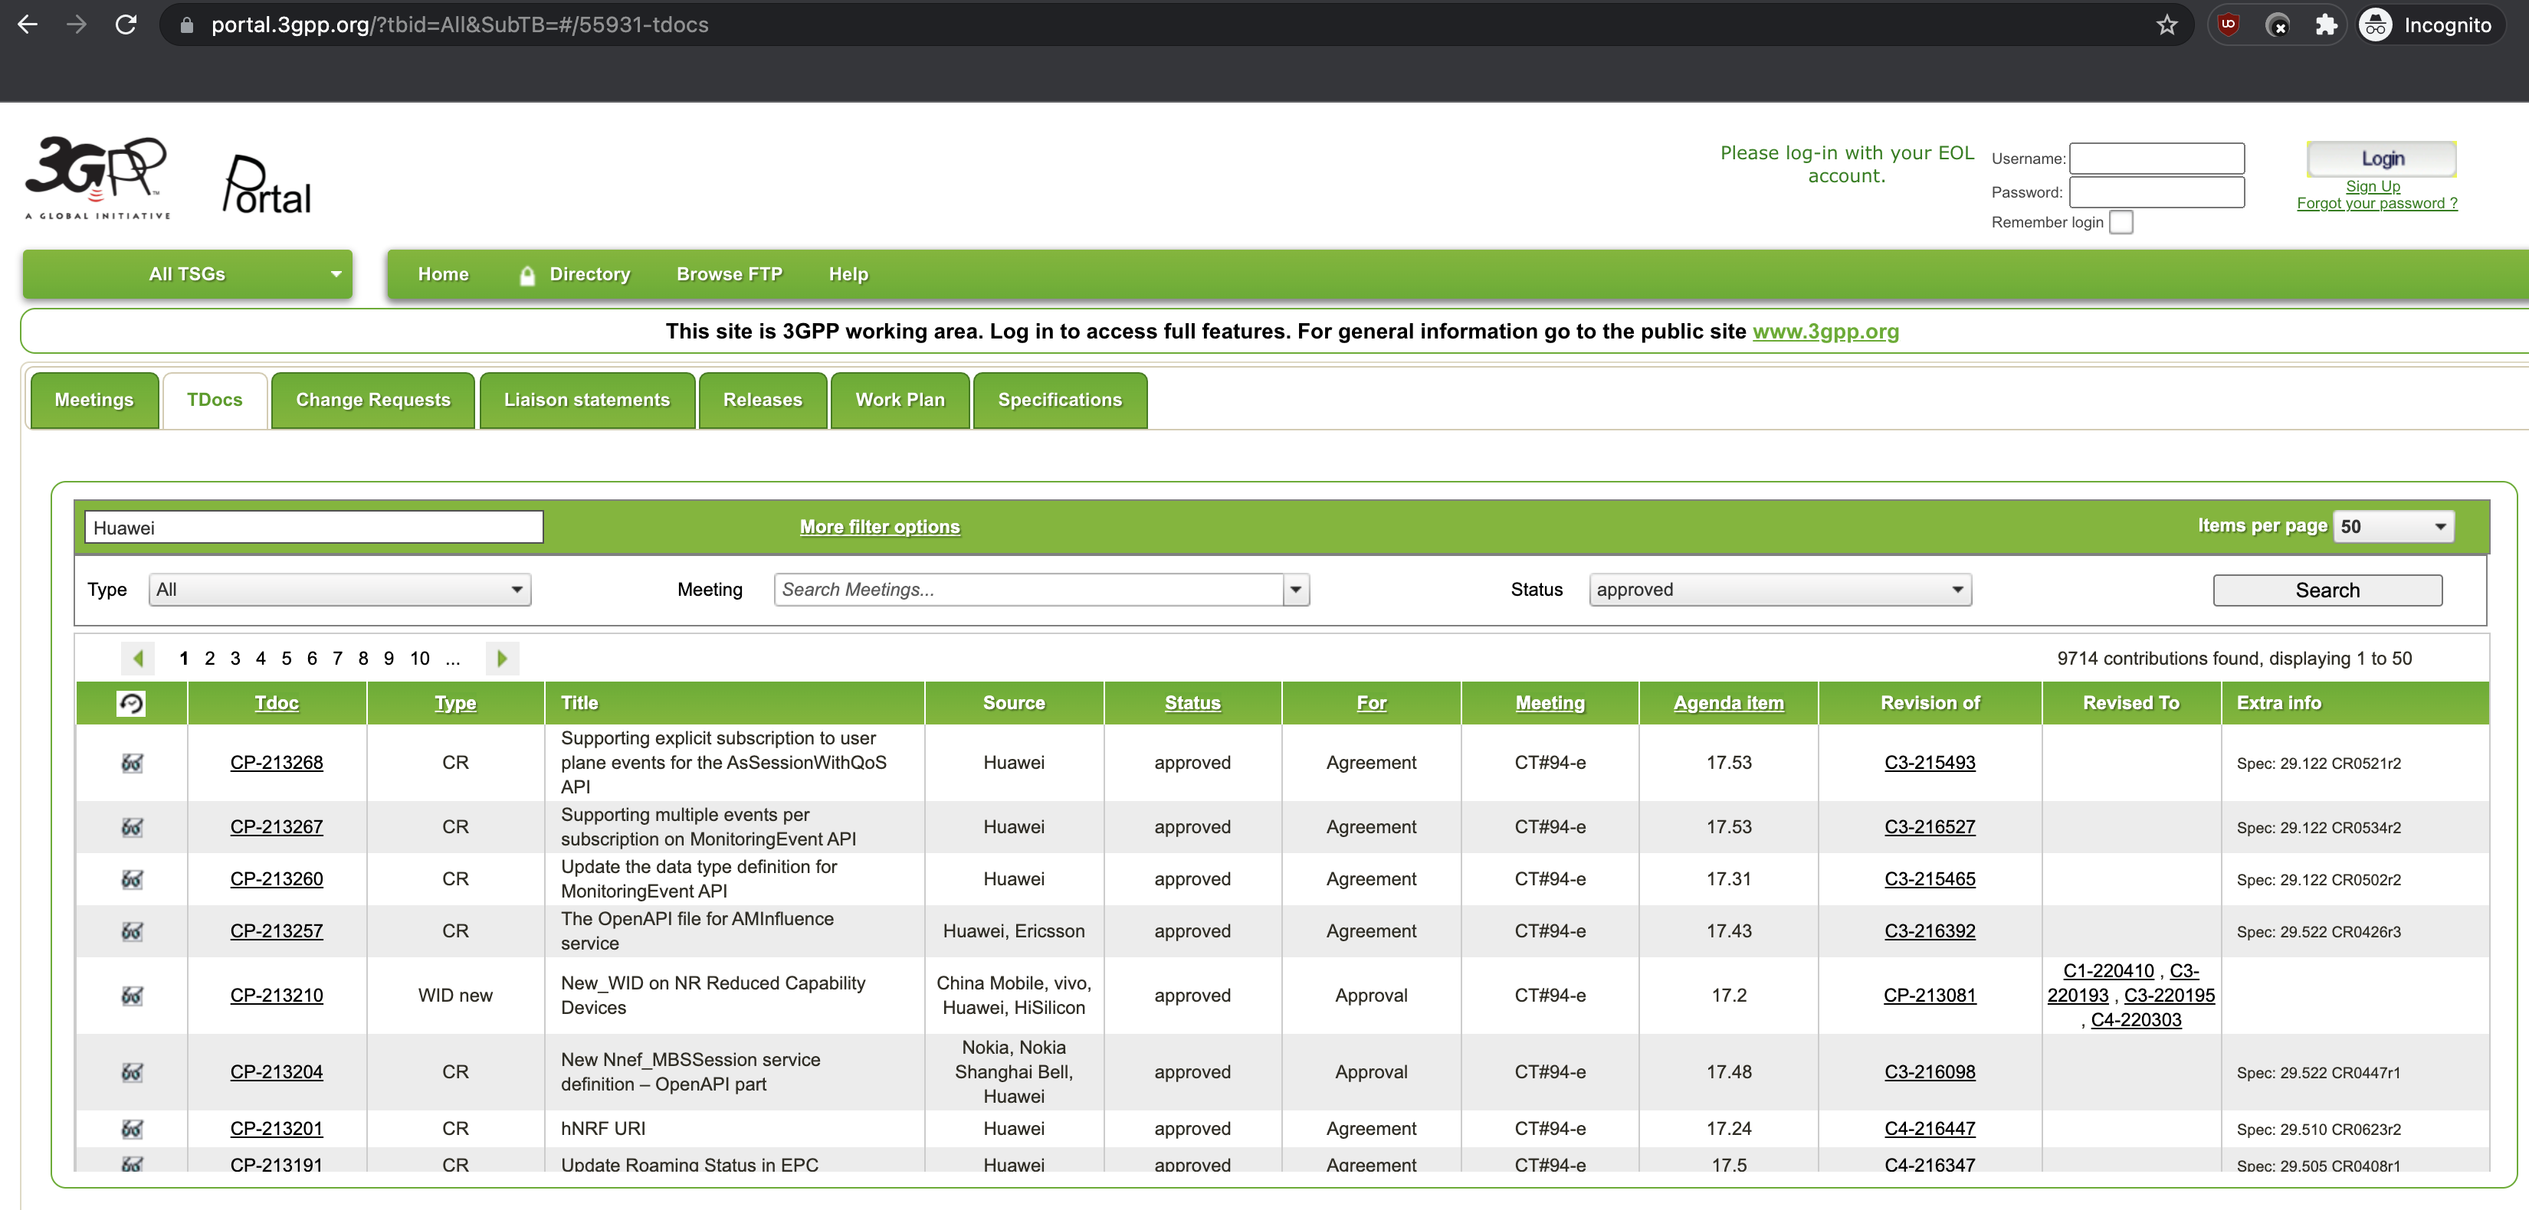Screen dimensions: 2529x1210
Task: Click the Login button
Action: pos(2382,159)
